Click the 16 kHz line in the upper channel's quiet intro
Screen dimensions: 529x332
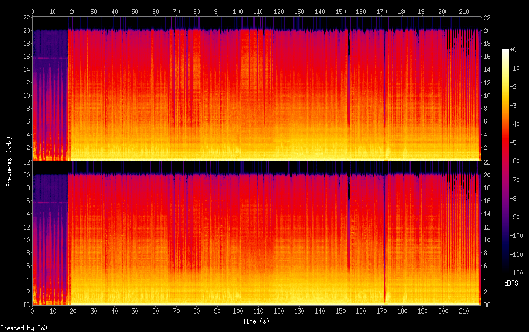click(x=49, y=58)
